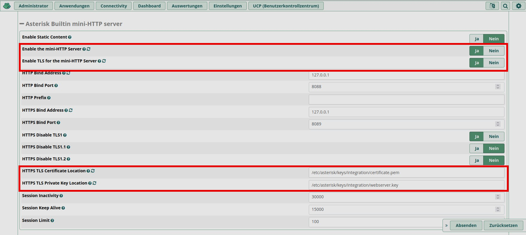The width and height of the screenshot is (526, 235).
Task: Click the reload icon beside HTTP Bind Address
Action: point(69,73)
